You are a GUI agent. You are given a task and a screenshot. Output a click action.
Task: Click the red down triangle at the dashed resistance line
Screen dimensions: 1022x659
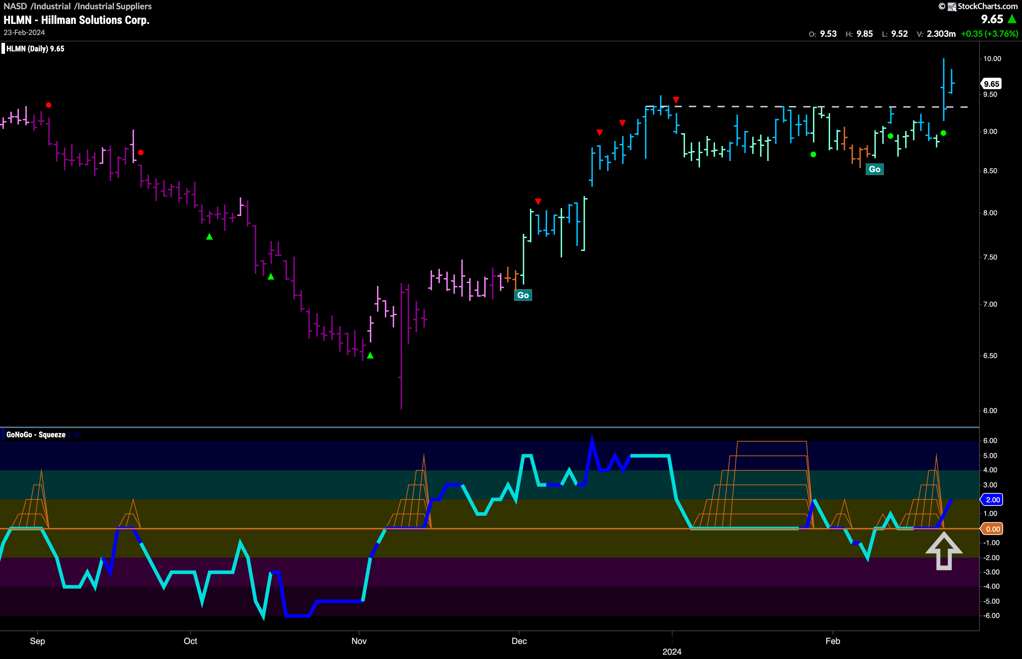(x=676, y=100)
